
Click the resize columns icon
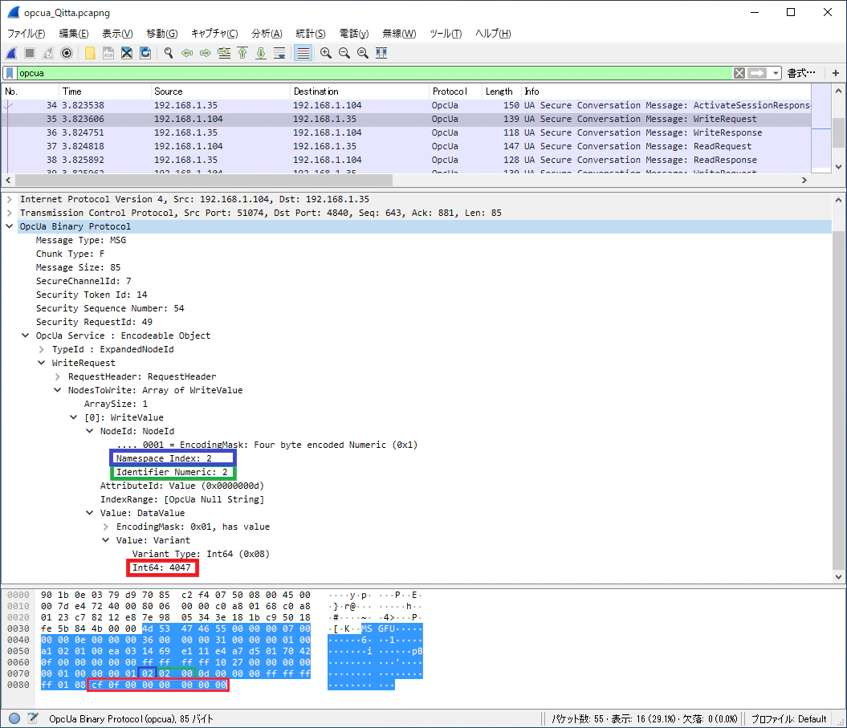(381, 53)
